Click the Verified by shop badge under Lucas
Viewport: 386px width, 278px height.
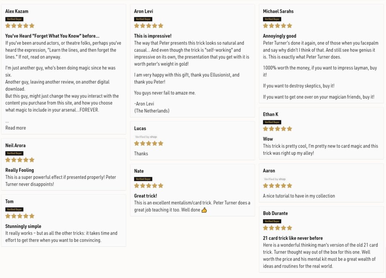(x=146, y=137)
